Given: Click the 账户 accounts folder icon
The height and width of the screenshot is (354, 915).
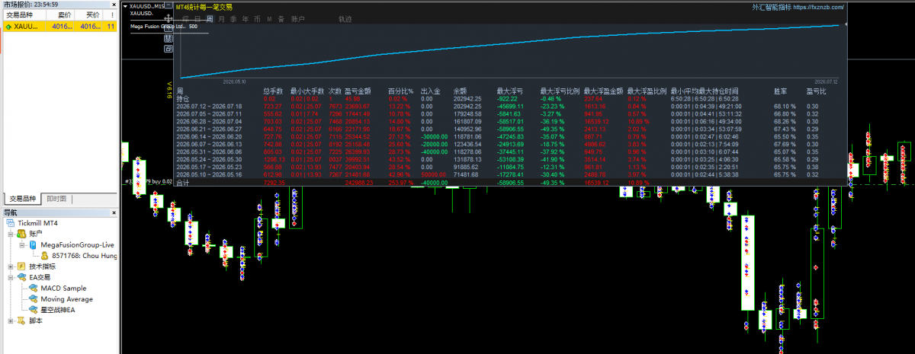Looking at the screenshot, I should point(21,234).
